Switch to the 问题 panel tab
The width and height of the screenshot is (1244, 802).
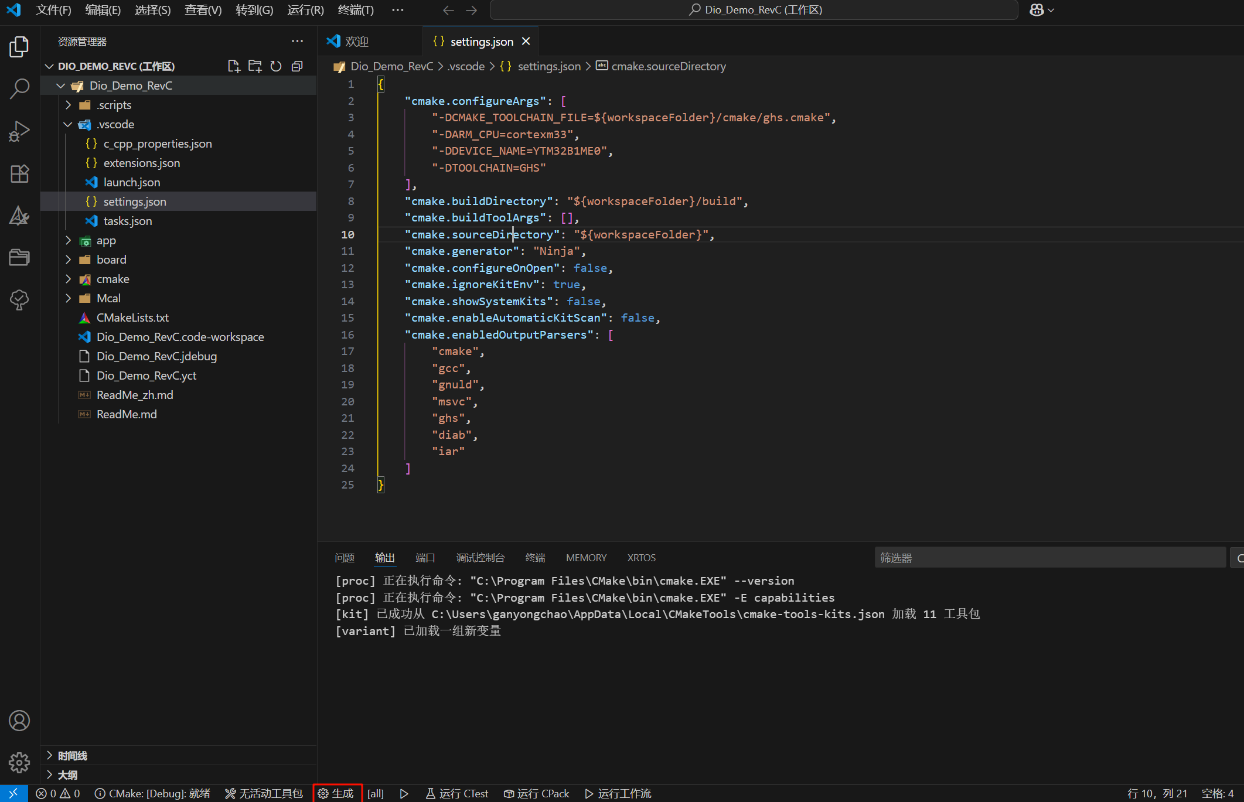pyautogui.click(x=345, y=558)
